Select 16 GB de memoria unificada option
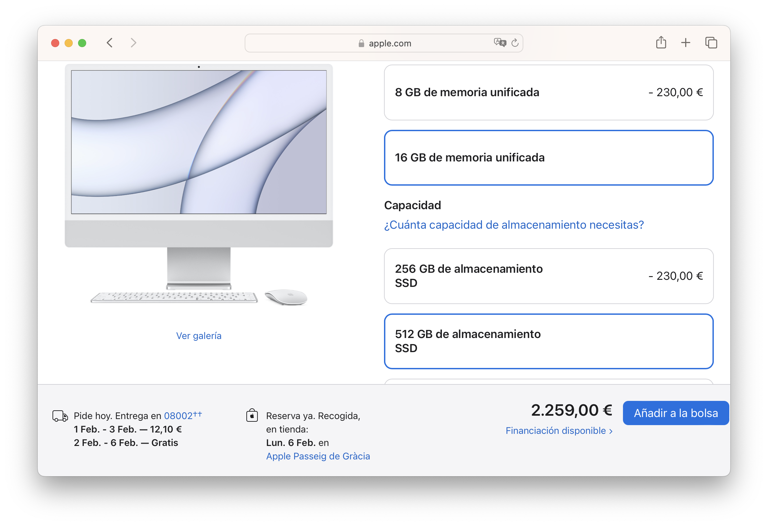Screen dimensions: 768x526 [549, 158]
